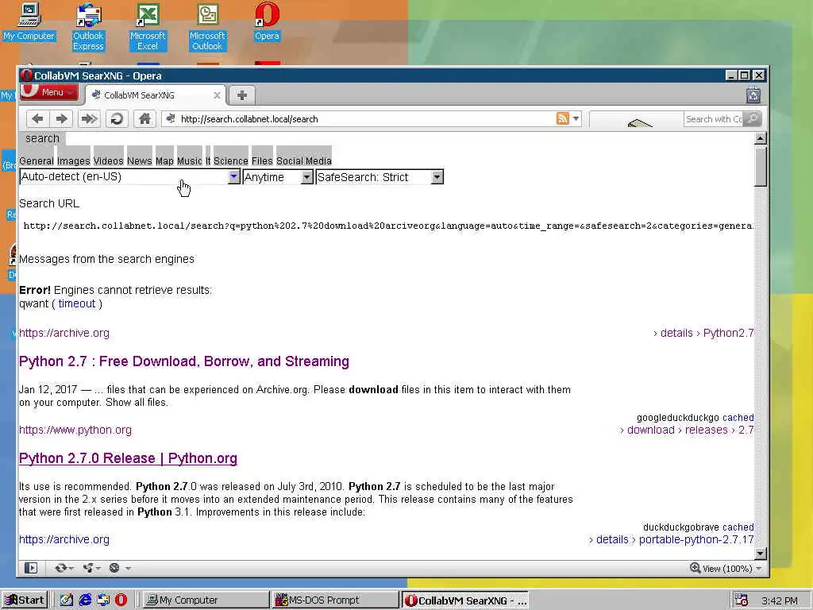Click the search magnifier button in Opera search box
The height and width of the screenshot is (610, 813).
pos(753,119)
